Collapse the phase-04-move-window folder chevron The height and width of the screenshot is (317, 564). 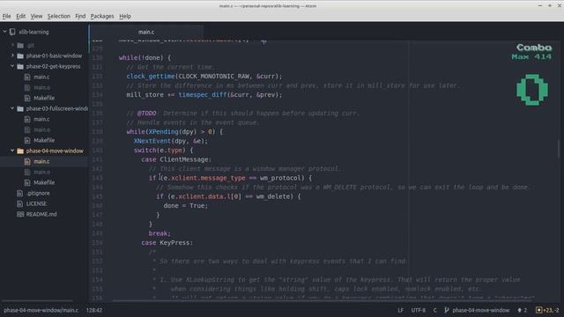12,151
